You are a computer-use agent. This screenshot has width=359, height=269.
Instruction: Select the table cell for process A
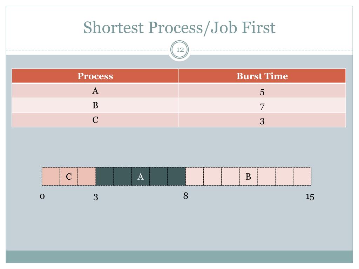pyautogui.click(x=95, y=91)
